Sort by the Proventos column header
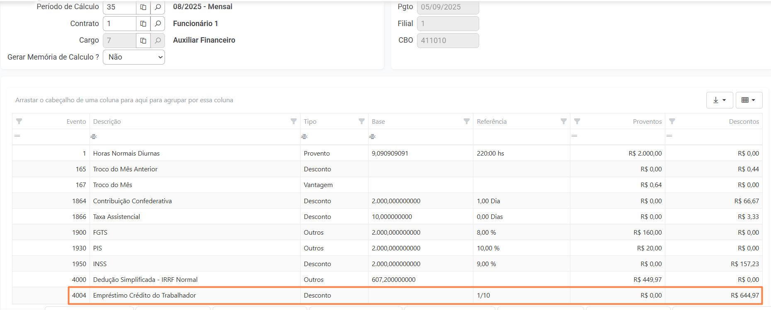This screenshot has height=310, width=771. point(647,121)
